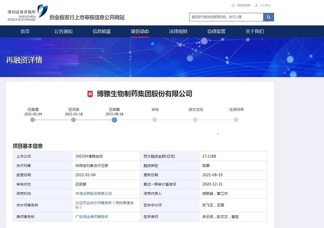324x228 pixels.
Task: Open the 法律规则 nav item
Action: [x=178, y=32]
